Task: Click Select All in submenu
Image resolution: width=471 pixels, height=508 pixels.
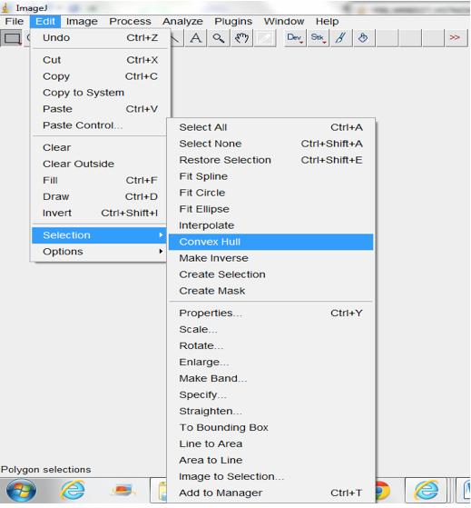Action: [270, 127]
